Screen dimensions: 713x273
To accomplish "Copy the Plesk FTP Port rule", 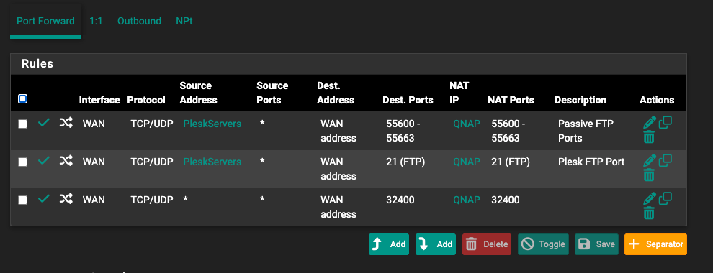I will tap(665, 160).
